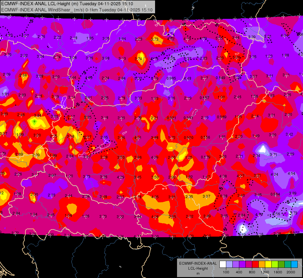
Task: Click the wind shear value 1.72
Action: point(172,137)
